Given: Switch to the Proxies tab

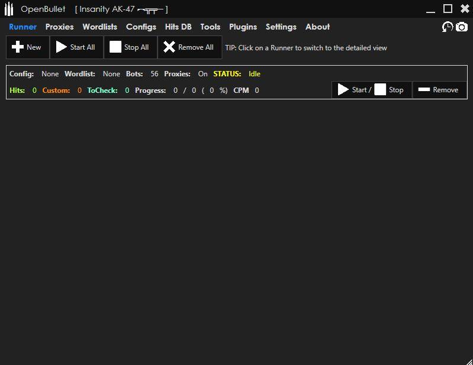Looking at the screenshot, I should (x=59, y=27).
